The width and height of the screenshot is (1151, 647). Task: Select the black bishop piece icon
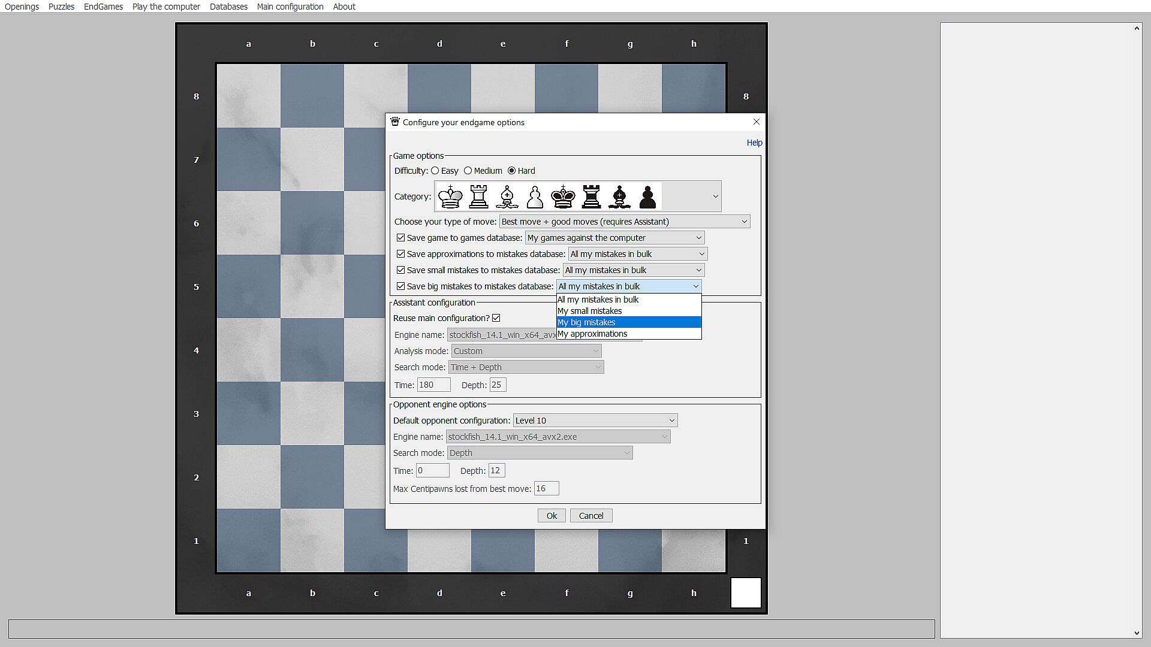(x=619, y=196)
